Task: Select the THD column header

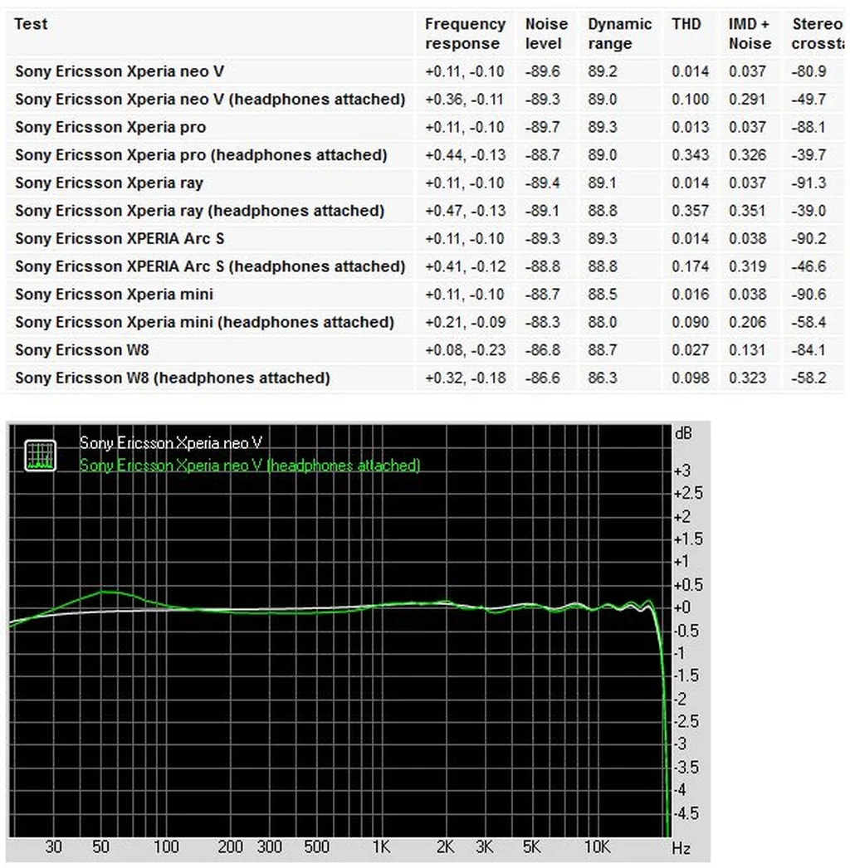Action: click(x=686, y=24)
